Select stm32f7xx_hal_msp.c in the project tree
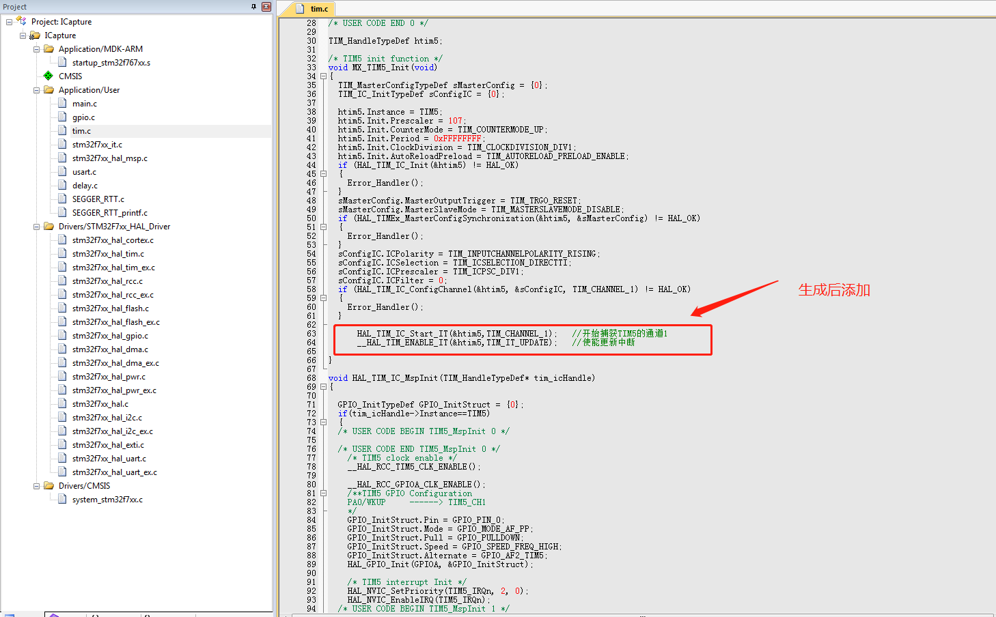Screen dimensions: 996x617 110,158
